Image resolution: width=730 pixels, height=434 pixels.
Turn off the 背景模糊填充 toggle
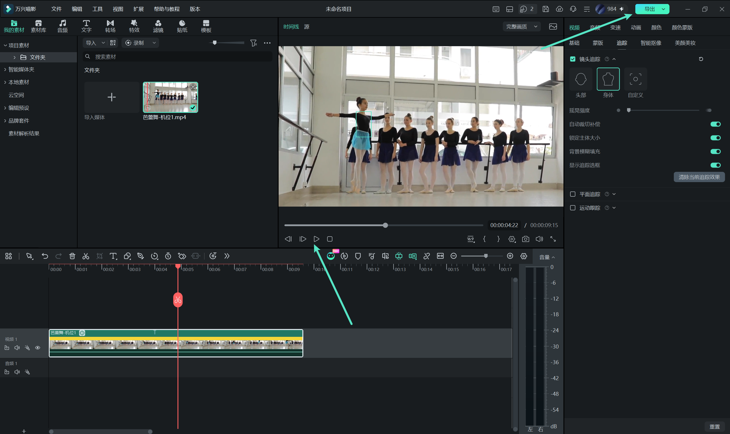coord(715,152)
